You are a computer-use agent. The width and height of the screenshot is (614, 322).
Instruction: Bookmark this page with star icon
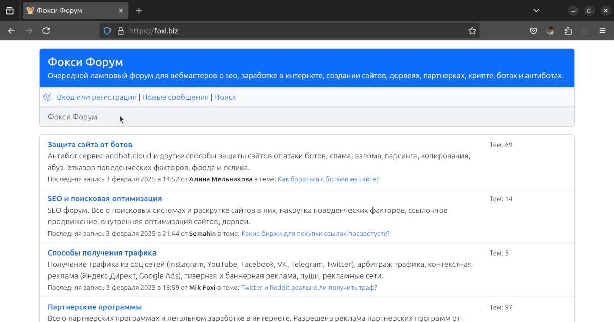point(472,31)
